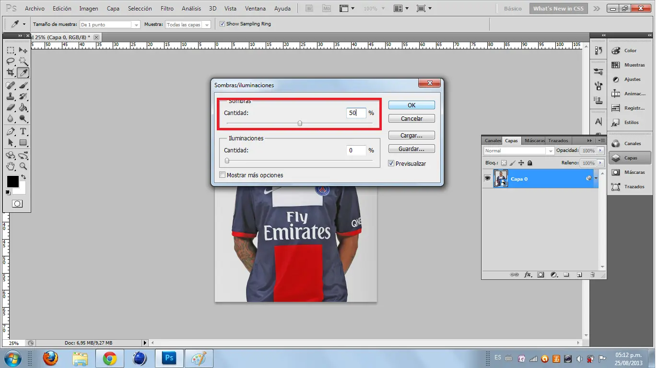Select the Clone Stamp tool
The image size is (659, 368).
click(x=11, y=96)
